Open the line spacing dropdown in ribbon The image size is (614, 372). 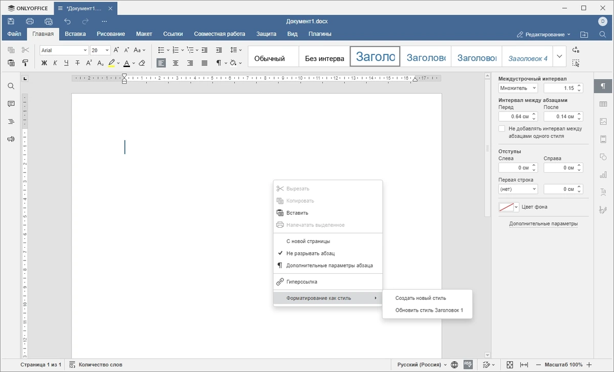tap(236, 50)
